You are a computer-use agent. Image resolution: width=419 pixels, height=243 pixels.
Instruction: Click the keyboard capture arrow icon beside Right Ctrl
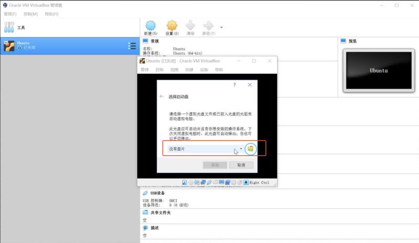point(246,182)
